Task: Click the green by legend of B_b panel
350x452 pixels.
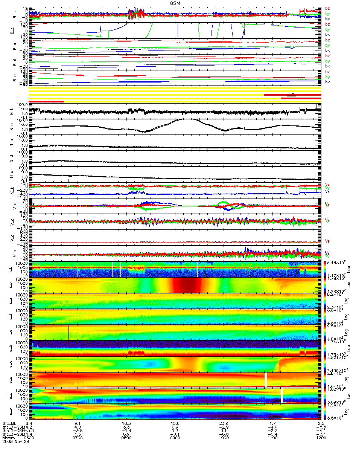Action: click(x=327, y=14)
